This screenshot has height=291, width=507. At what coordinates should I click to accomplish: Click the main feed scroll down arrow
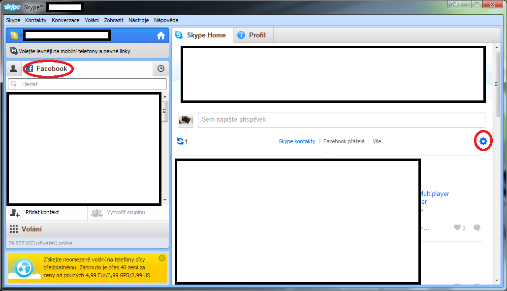(x=496, y=281)
